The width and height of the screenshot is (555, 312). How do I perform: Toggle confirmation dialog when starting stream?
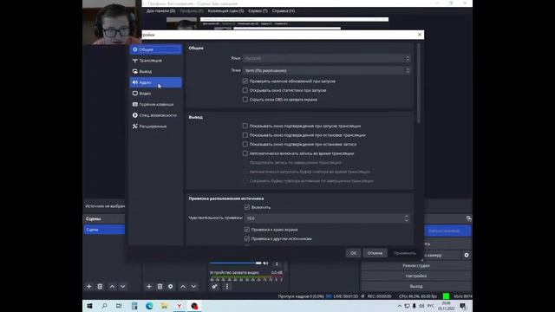tap(245, 126)
